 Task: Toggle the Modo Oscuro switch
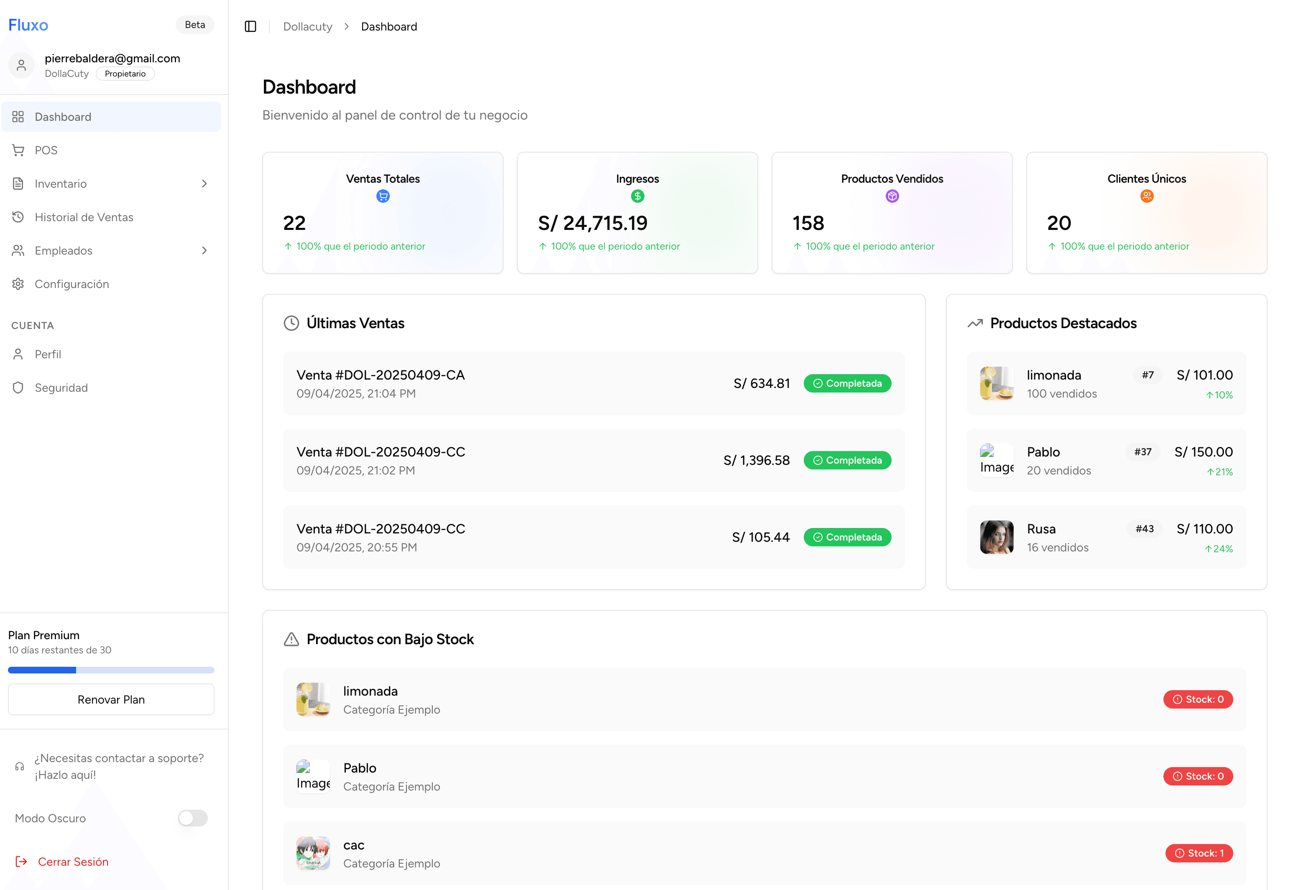click(x=192, y=819)
